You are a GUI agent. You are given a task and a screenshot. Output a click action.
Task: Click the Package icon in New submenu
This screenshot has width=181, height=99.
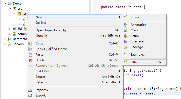125,47
